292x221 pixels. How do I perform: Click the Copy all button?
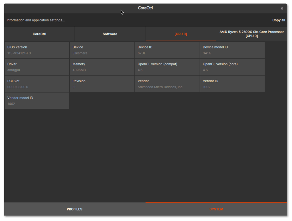pos(278,20)
